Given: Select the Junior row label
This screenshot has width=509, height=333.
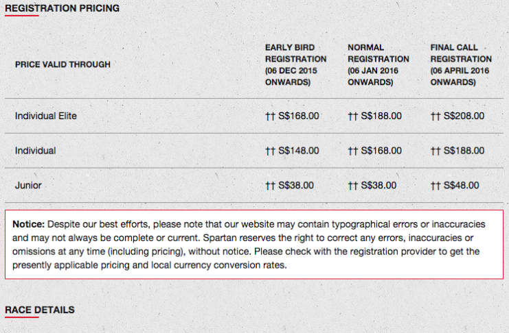Looking at the screenshot, I should (28, 185).
